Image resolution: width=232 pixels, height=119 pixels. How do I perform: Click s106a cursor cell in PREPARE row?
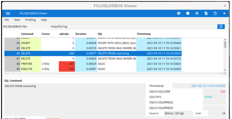pyautogui.click(x=50, y=64)
